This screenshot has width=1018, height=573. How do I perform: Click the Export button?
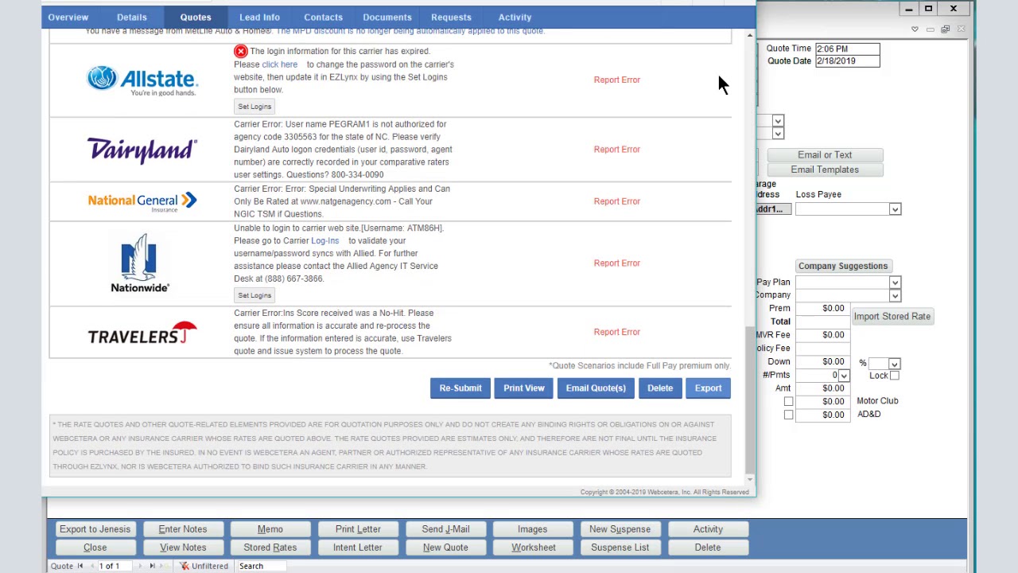point(708,388)
